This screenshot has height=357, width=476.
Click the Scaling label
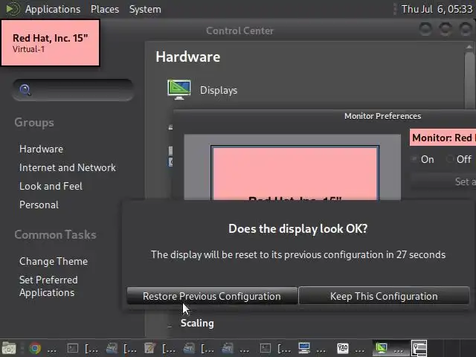197,324
